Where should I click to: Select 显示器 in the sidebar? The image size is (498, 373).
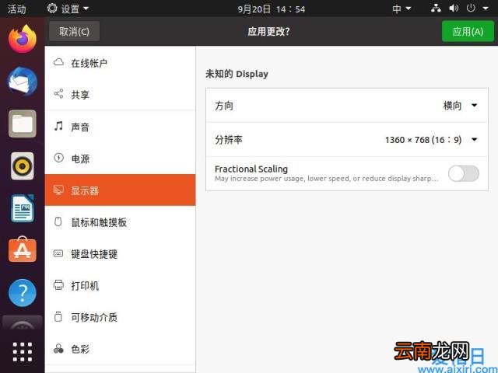click(x=120, y=190)
